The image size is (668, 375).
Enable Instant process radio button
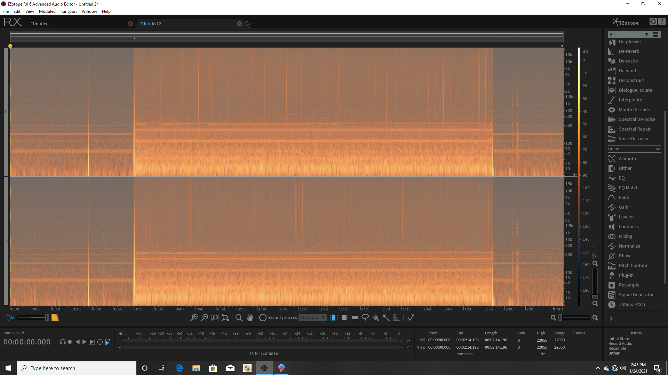pos(263,317)
